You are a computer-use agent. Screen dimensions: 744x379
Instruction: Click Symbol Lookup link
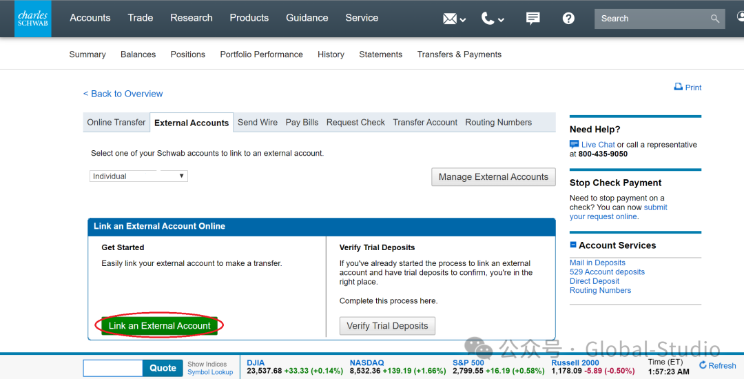click(x=210, y=372)
